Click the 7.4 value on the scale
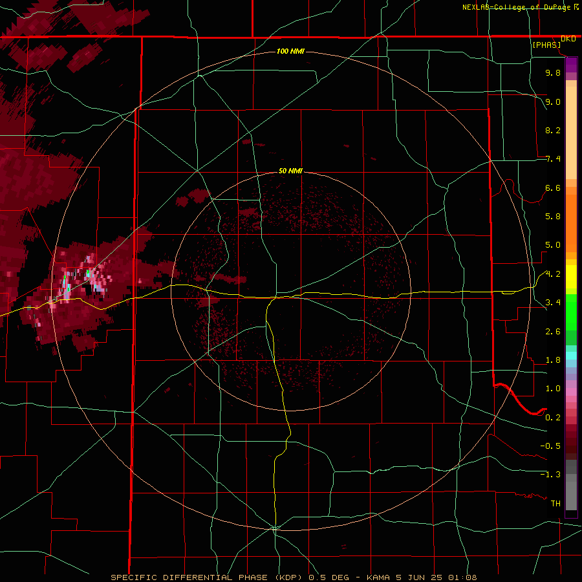Image resolution: width=582 pixels, height=582 pixels. point(553,159)
